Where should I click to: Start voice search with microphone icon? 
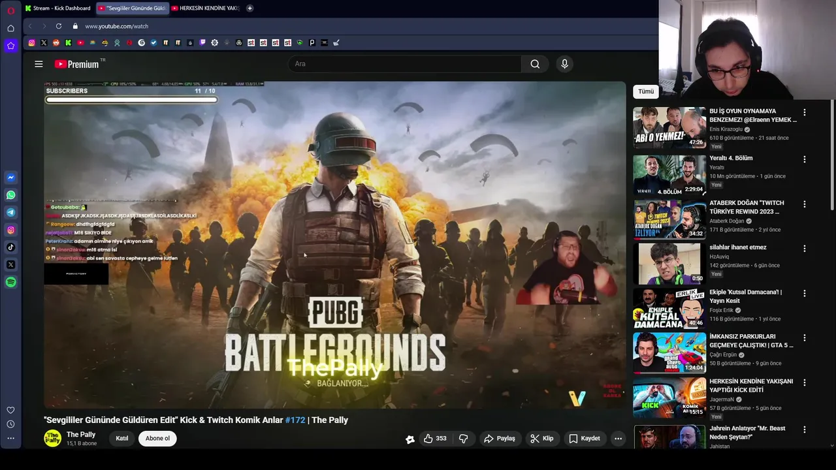tap(565, 64)
